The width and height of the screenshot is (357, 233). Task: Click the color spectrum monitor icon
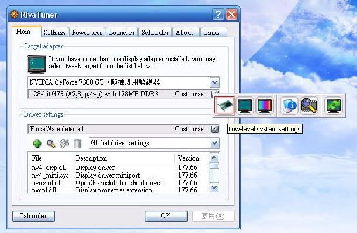coord(264,105)
